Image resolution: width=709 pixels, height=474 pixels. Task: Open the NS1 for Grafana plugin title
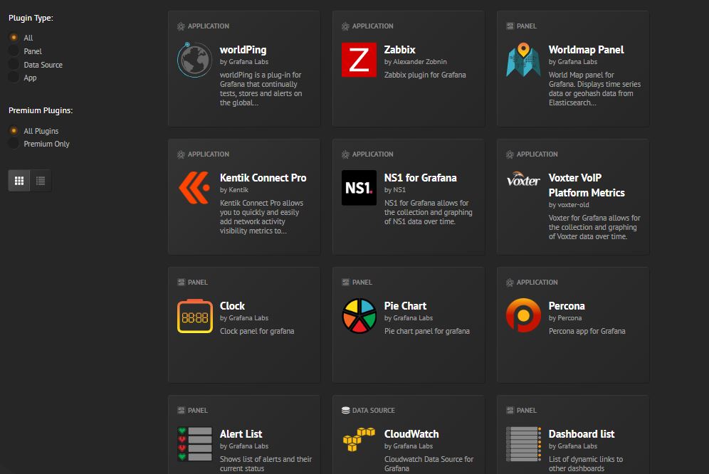[x=421, y=178]
